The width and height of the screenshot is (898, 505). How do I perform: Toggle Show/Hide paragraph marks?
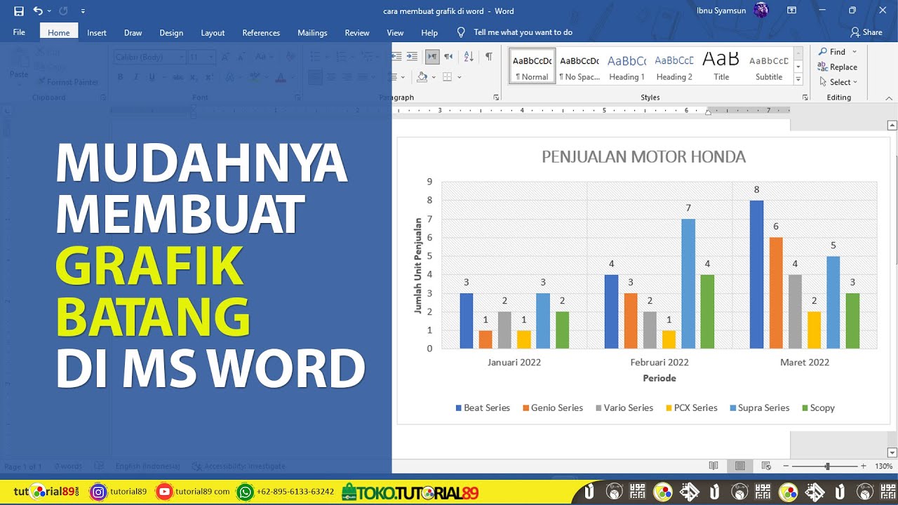pos(488,57)
